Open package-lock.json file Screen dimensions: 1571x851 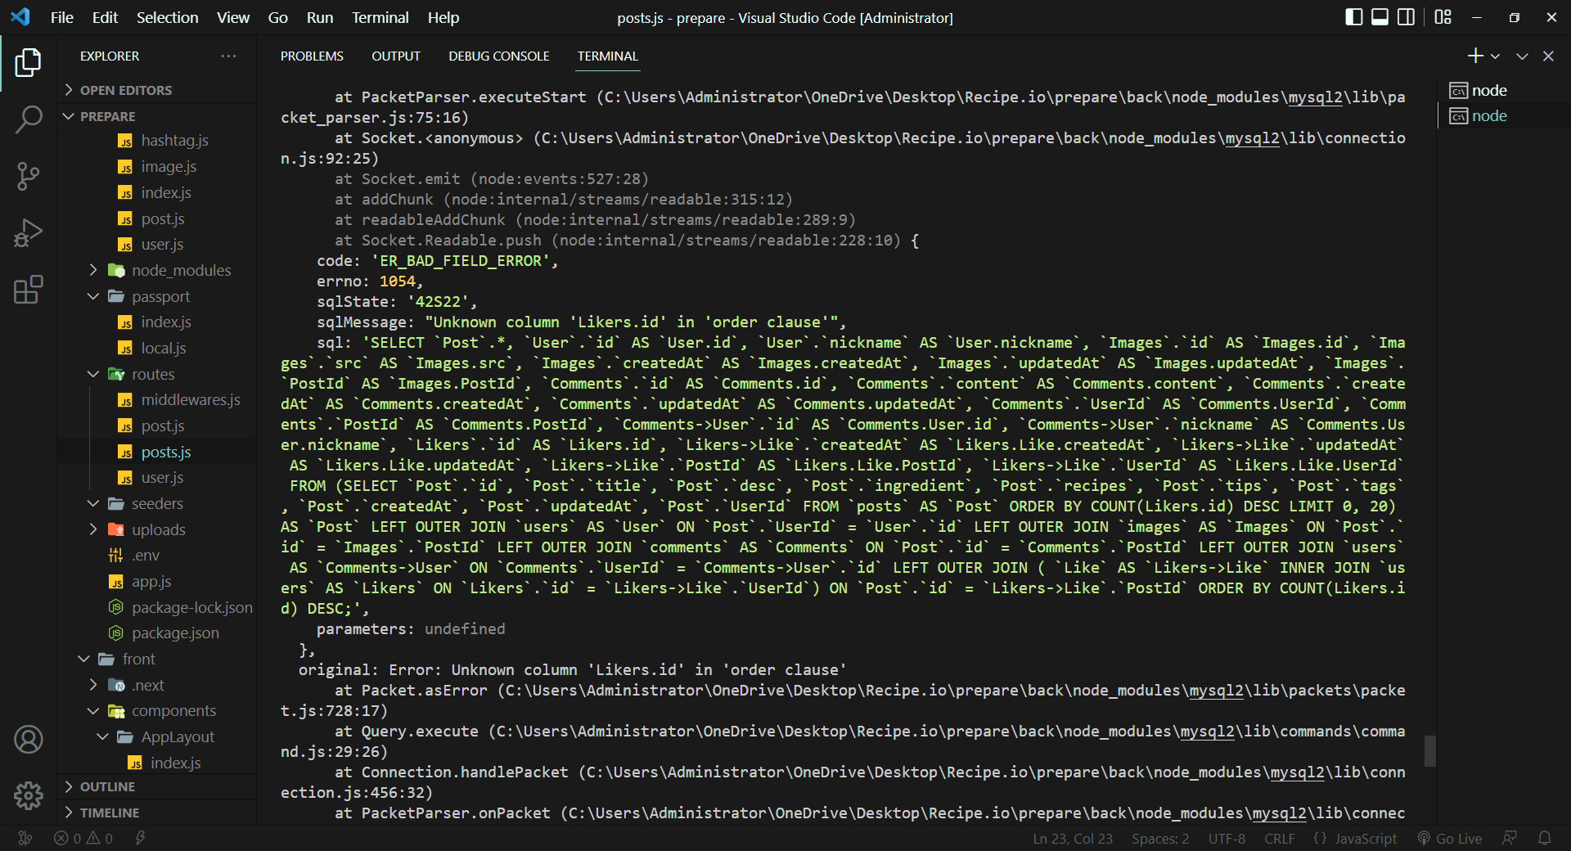(x=191, y=608)
